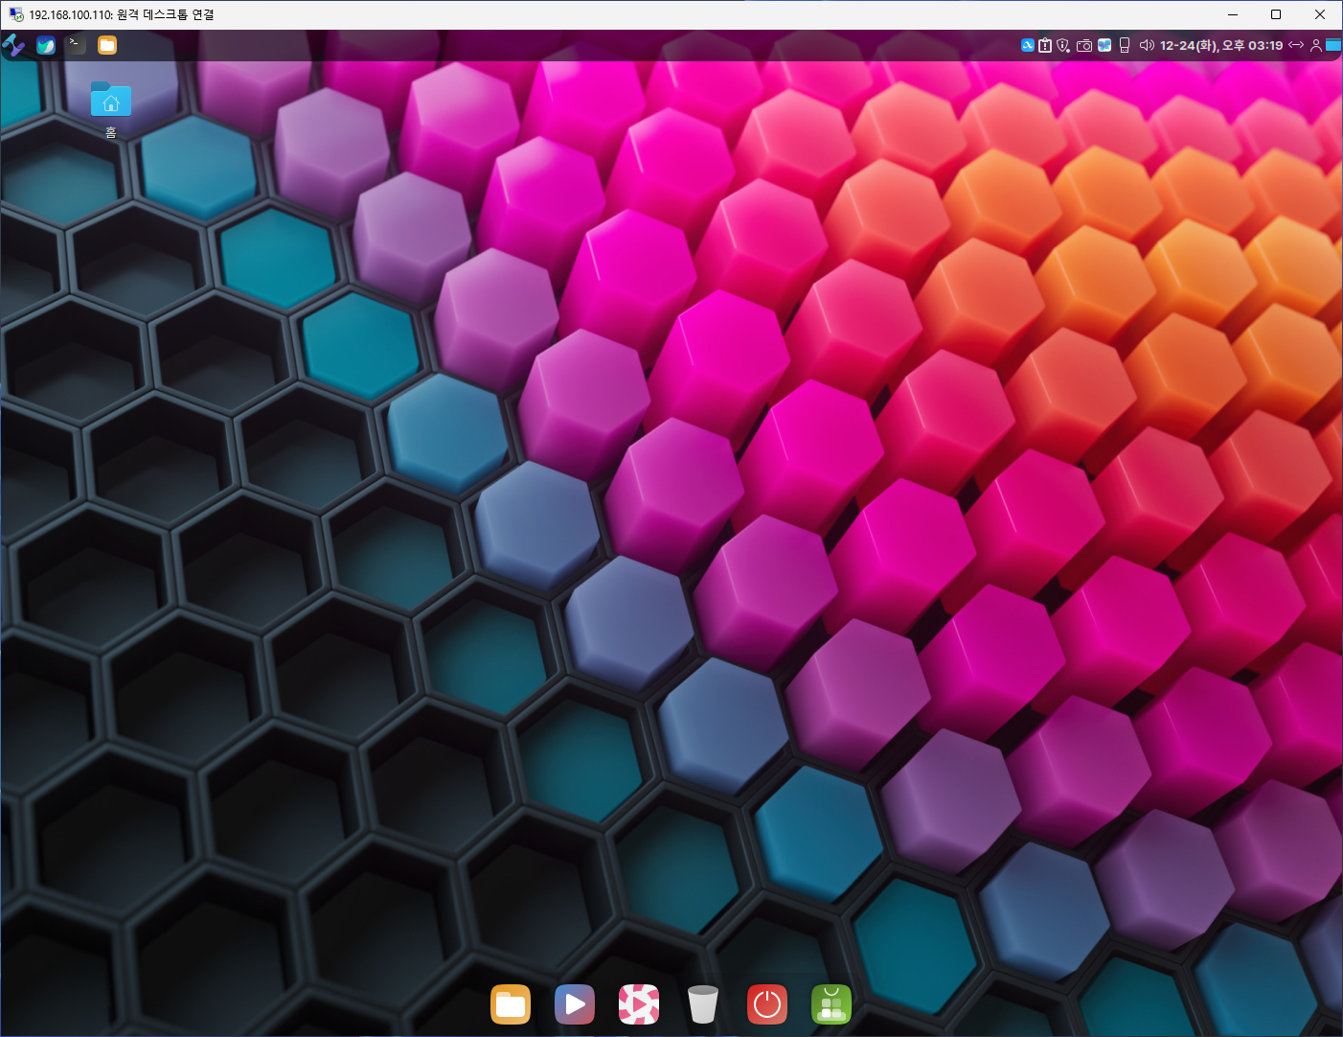Open the calendar from the date and time

point(1221,45)
